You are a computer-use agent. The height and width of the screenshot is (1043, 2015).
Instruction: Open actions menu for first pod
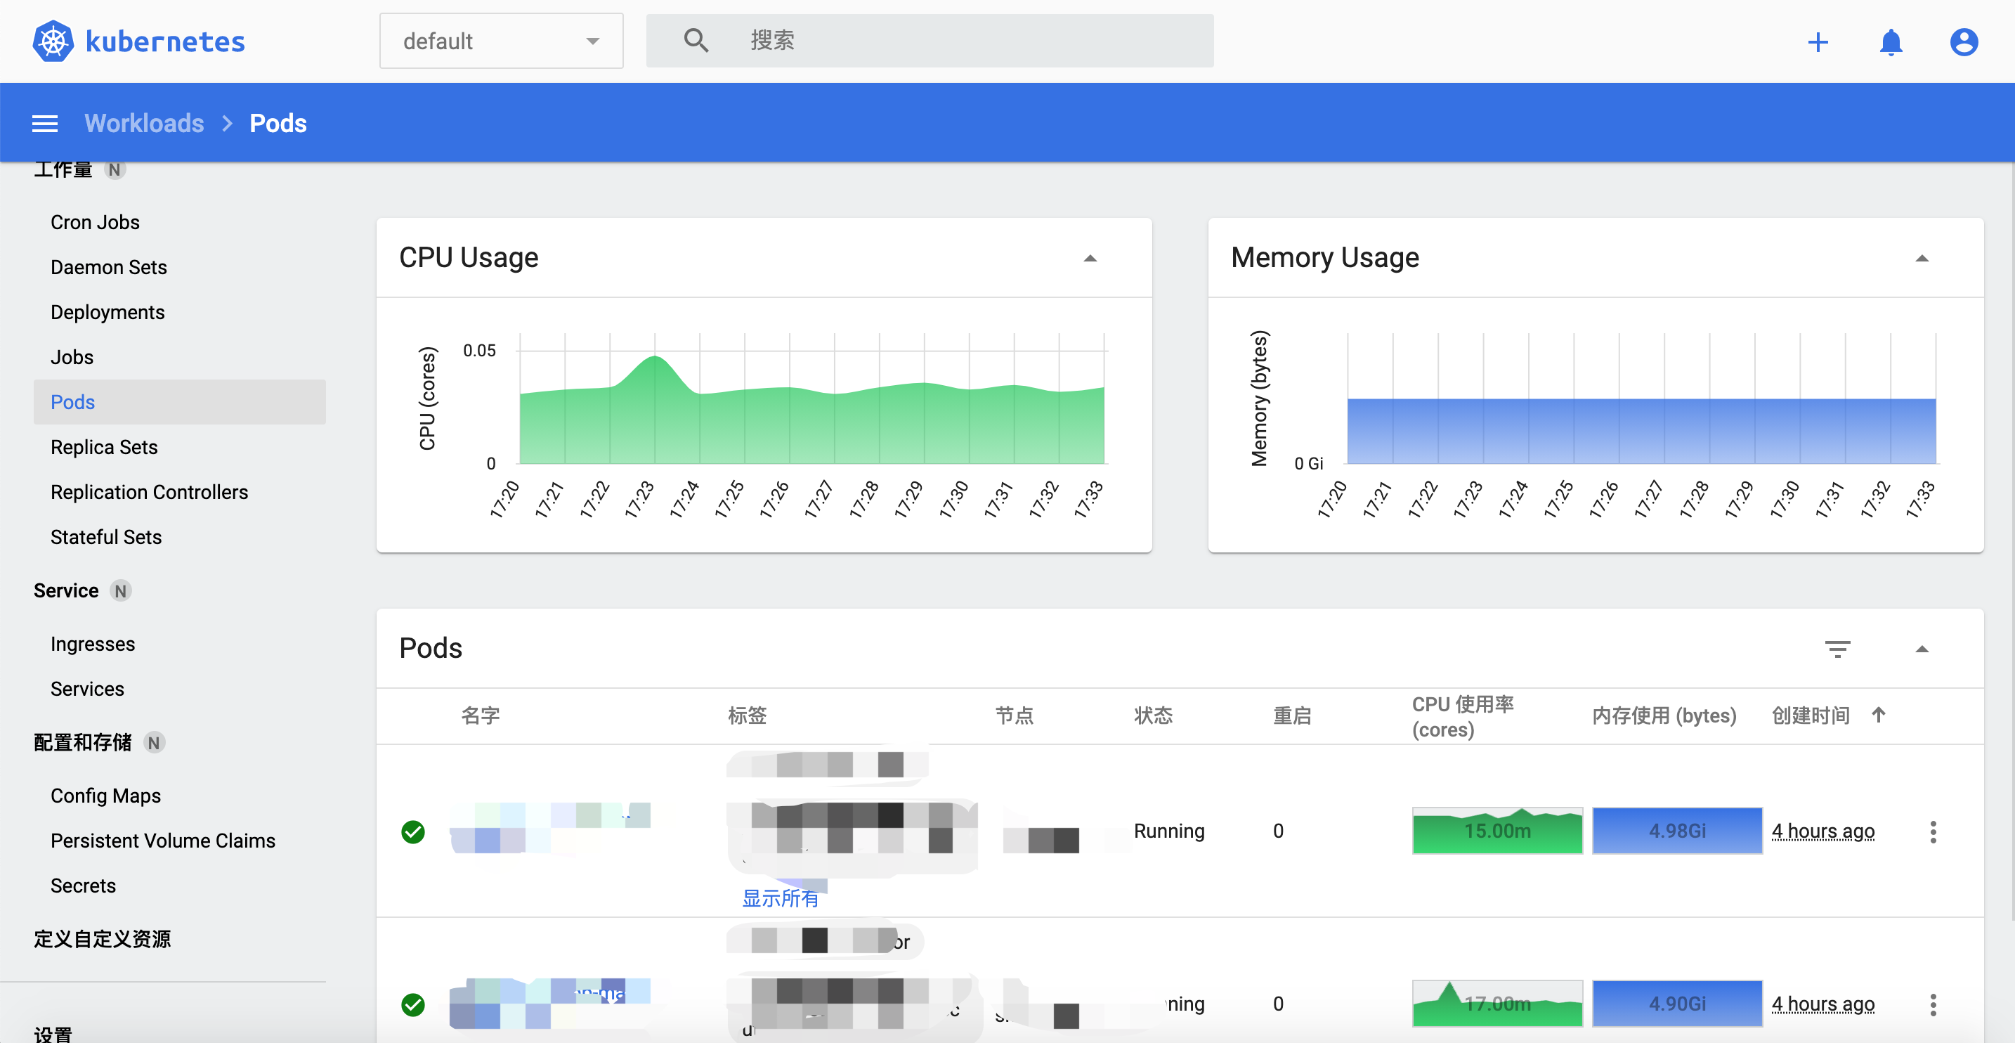[x=1933, y=831]
